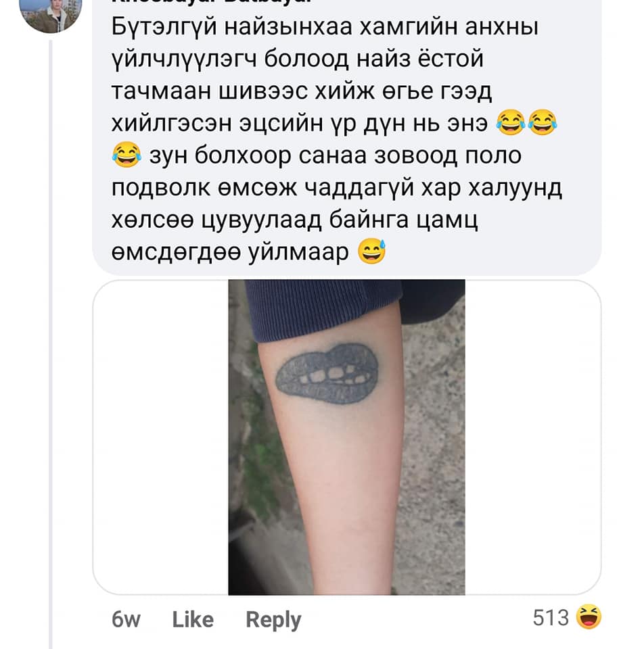621x649 pixels.
Task: Click the word 'подволк' in the comment
Action: tap(161, 189)
